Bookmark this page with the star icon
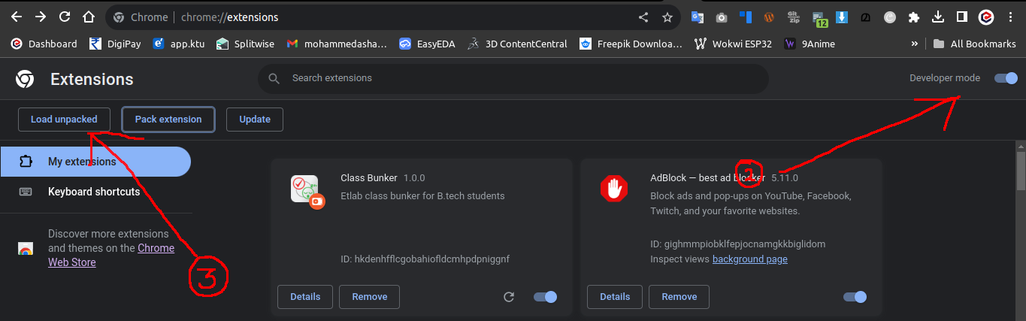The width and height of the screenshot is (1026, 321). point(667,17)
